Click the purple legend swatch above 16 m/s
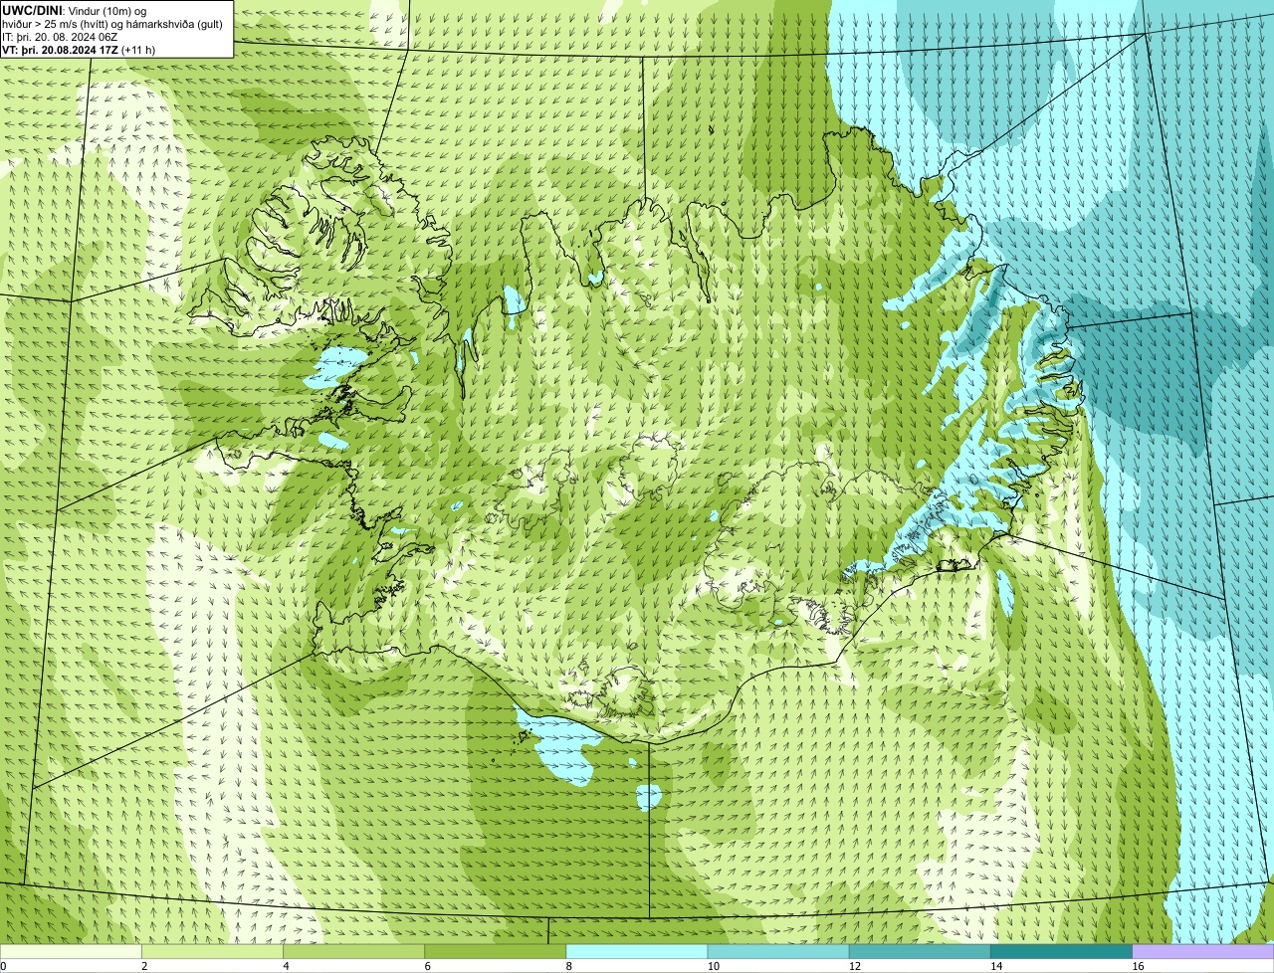 click(1203, 952)
